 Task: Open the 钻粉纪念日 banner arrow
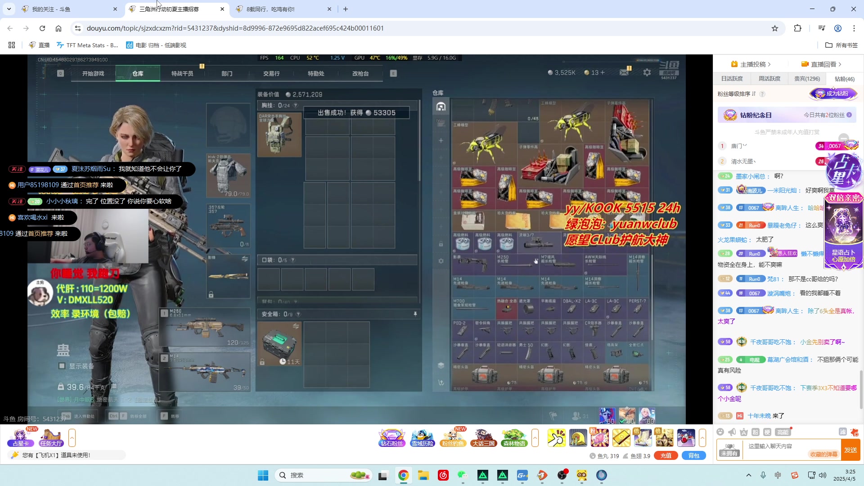pyautogui.click(x=849, y=115)
